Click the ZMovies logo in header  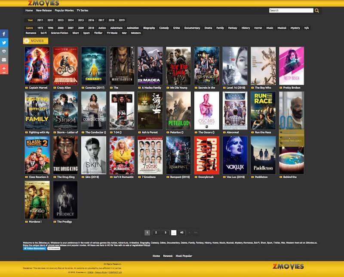(x=43, y=3)
